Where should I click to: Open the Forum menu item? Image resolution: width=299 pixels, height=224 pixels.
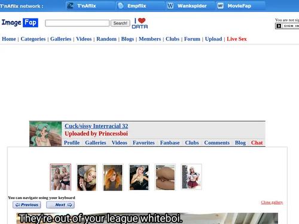(192, 39)
